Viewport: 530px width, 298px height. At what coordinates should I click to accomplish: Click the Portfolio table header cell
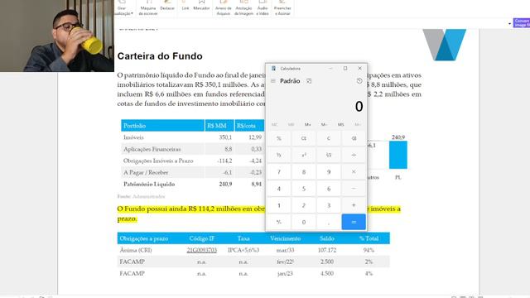point(162,126)
